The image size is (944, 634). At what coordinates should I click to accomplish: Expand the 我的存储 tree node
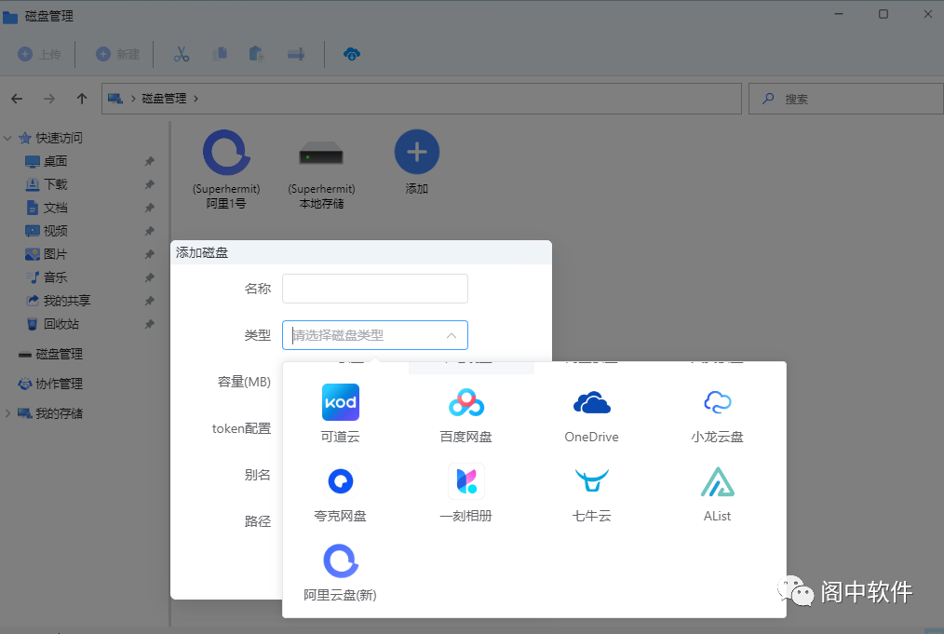coord(7,413)
